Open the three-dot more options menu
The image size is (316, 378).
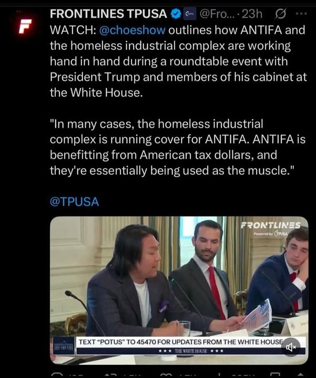point(301,14)
